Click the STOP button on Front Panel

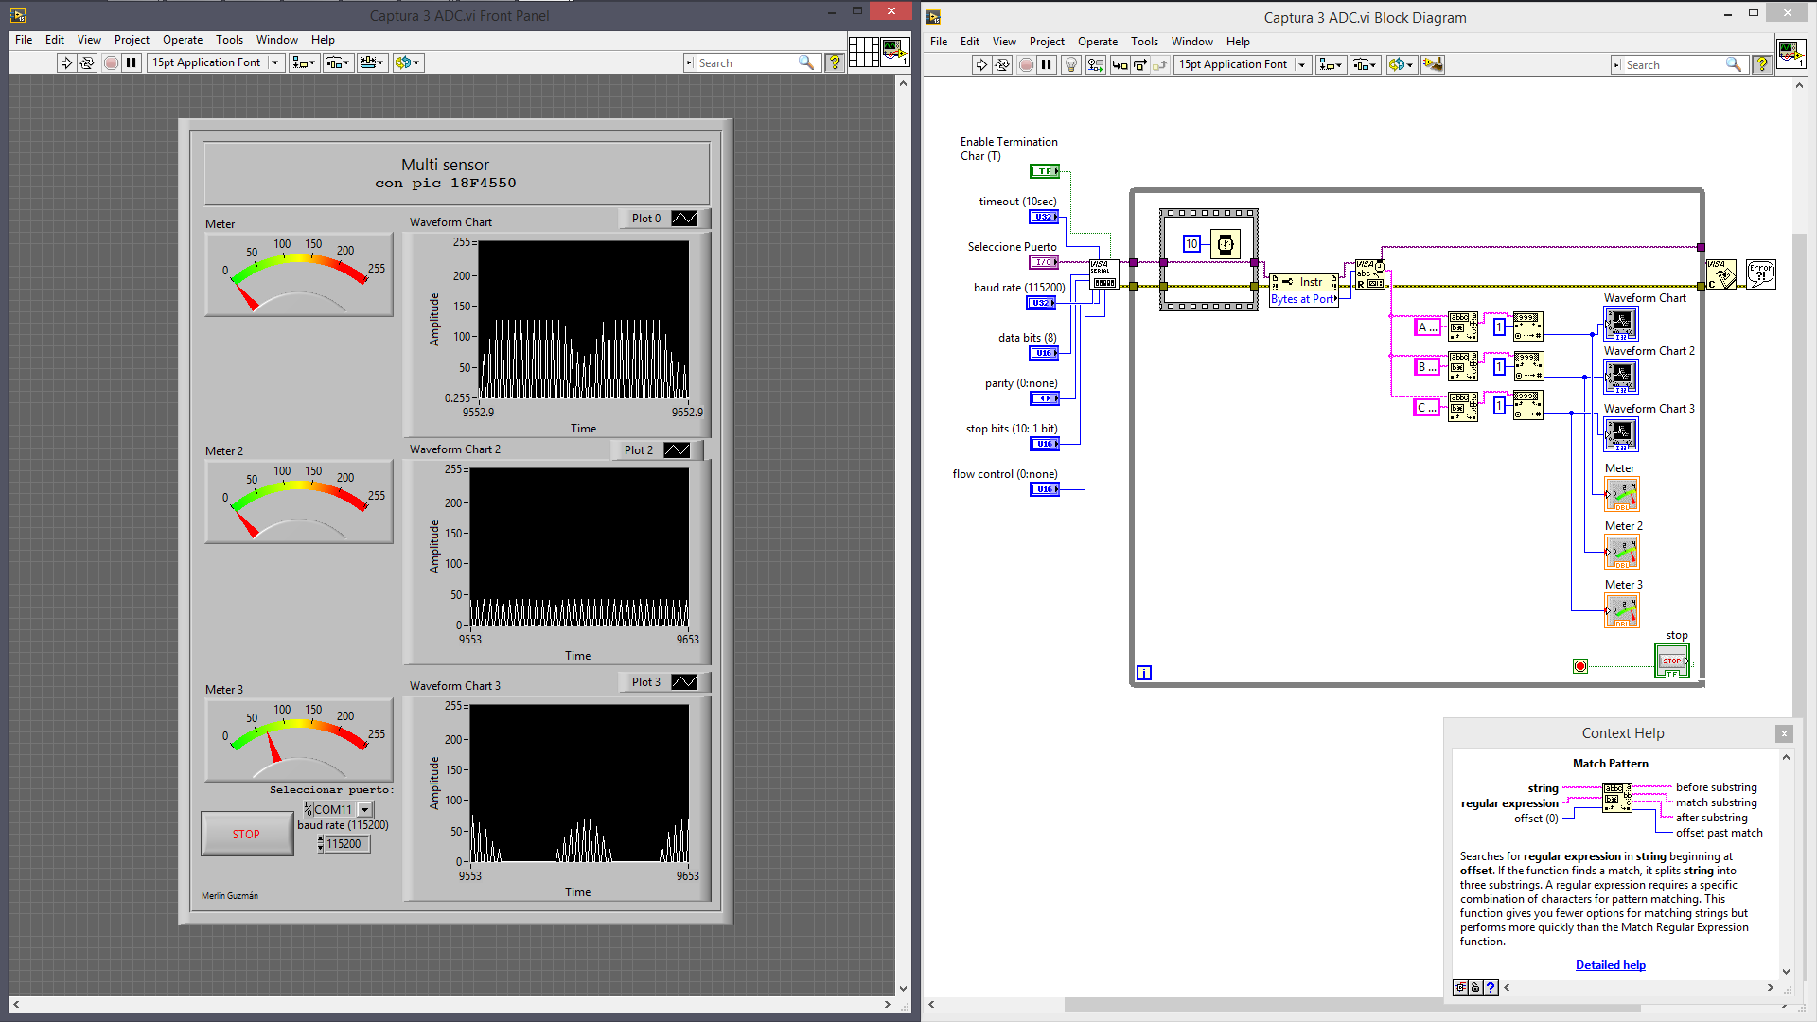[x=244, y=834]
